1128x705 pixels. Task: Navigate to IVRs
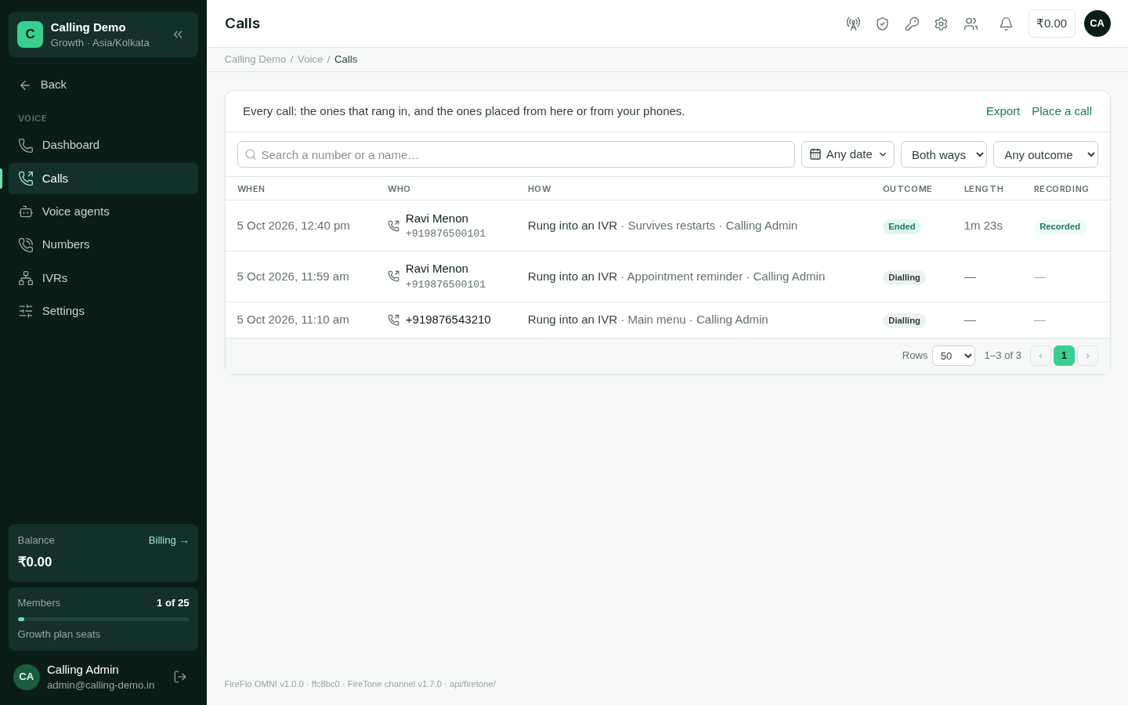[103, 278]
